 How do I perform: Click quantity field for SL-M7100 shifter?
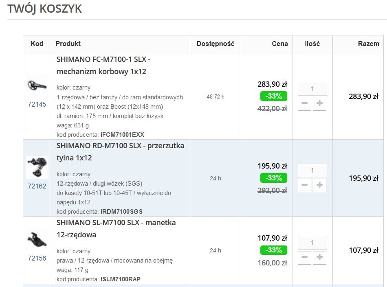coord(312,243)
